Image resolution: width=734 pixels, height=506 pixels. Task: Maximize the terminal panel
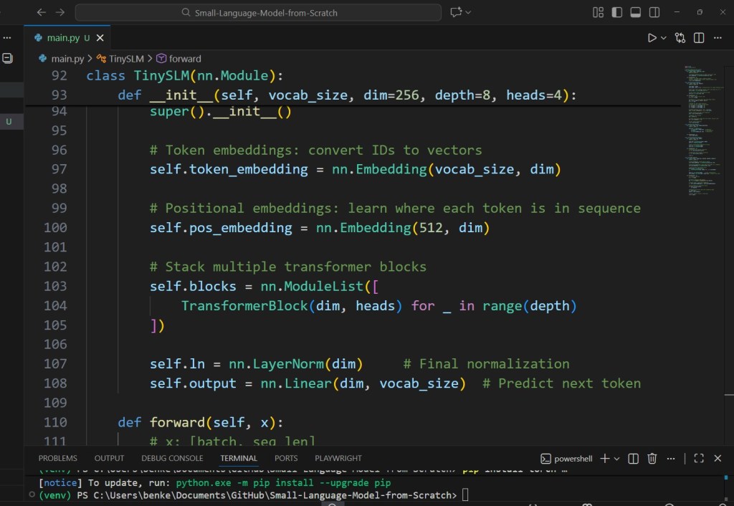(698, 458)
